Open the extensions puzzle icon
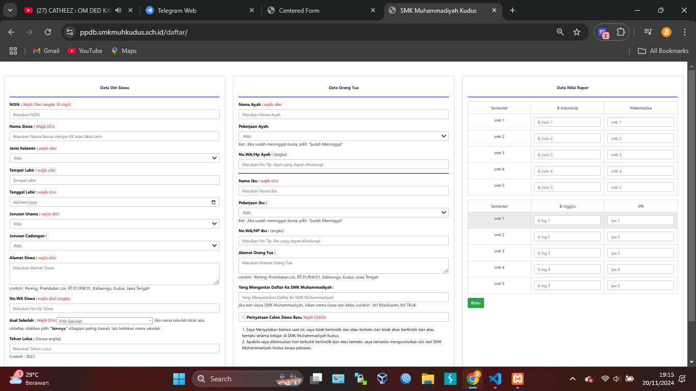Image resolution: width=696 pixels, height=391 pixels. [x=621, y=32]
